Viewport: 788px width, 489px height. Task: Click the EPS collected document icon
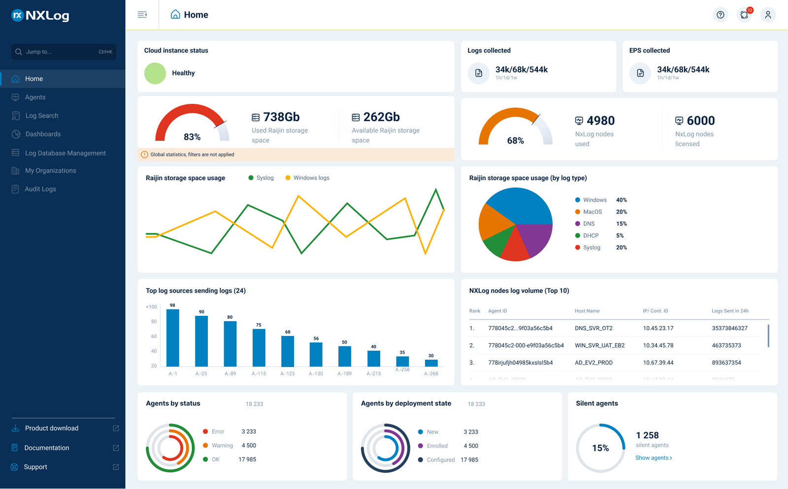[640, 73]
